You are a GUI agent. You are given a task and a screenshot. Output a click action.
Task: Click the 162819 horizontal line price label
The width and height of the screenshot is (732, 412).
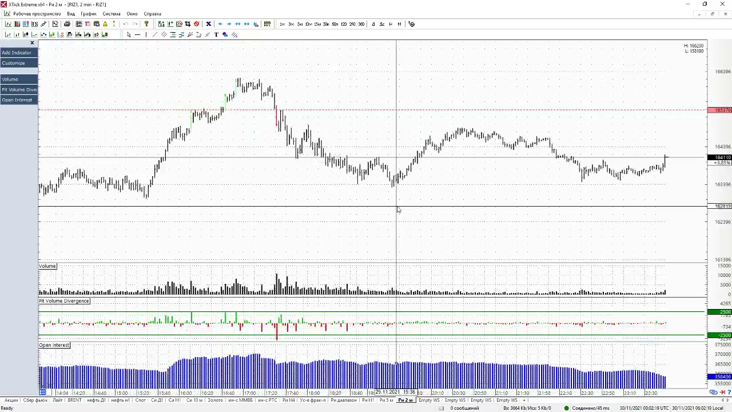(x=719, y=206)
